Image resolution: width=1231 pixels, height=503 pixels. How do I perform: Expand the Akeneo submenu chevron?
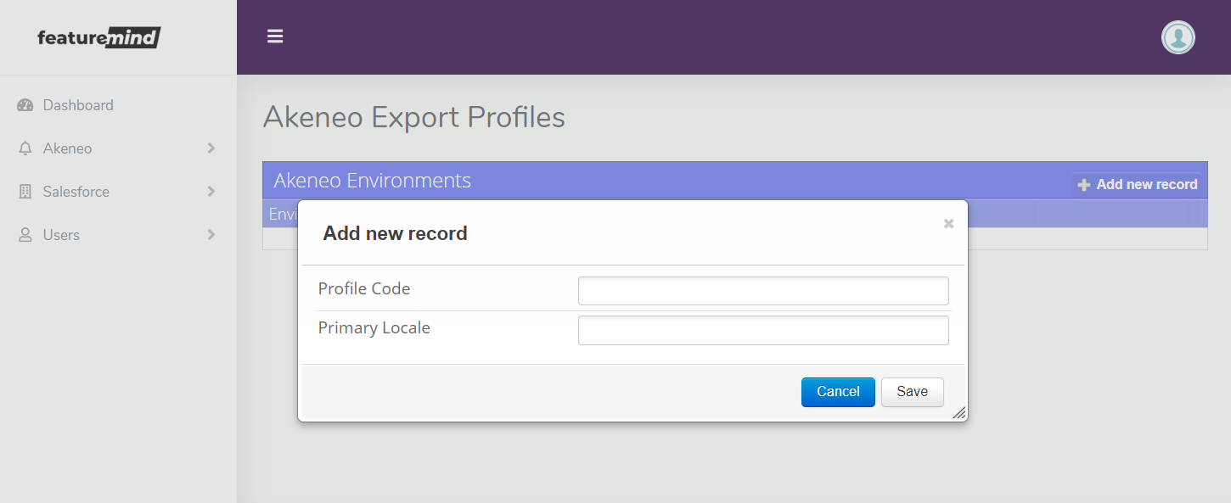tap(211, 148)
